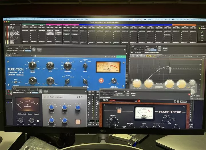Open the Default Setting preset menu in FabFilter
This screenshot has width=206, height=150.
(x=188, y=56)
